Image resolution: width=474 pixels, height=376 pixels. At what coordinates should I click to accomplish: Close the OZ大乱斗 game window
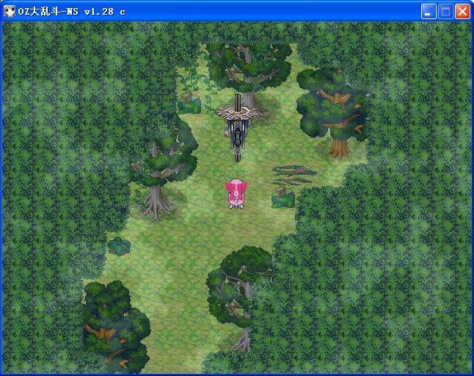coord(462,12)
